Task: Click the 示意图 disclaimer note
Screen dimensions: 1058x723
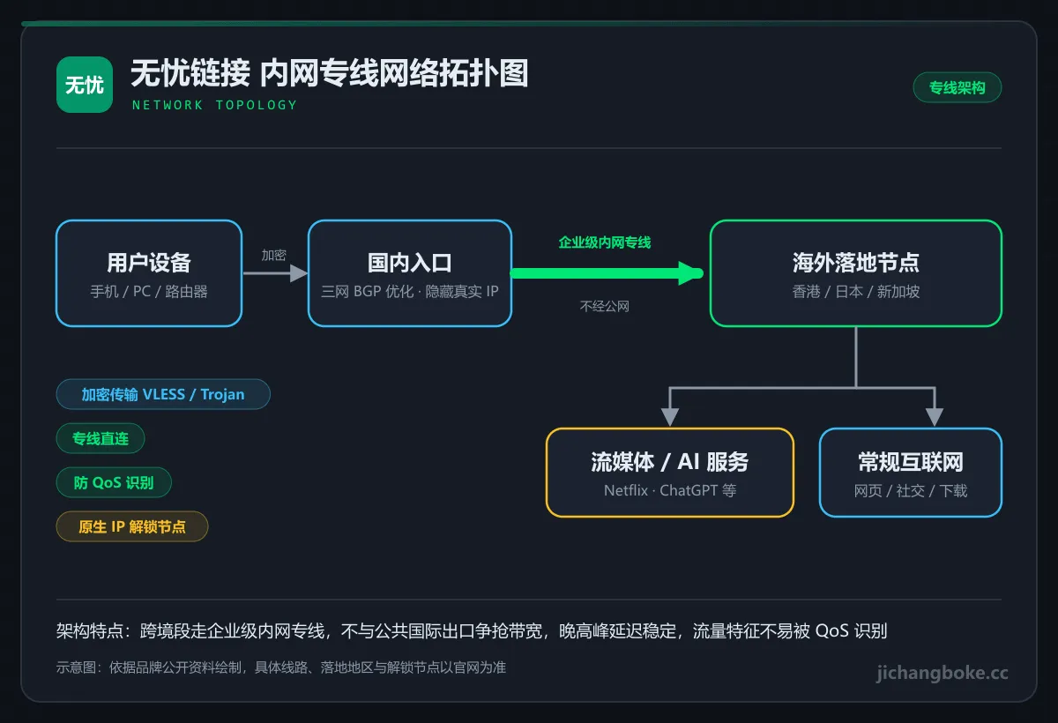Action: 281,667
